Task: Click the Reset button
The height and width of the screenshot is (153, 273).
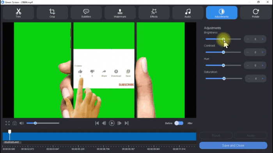Action: click(x=216, y=136)
